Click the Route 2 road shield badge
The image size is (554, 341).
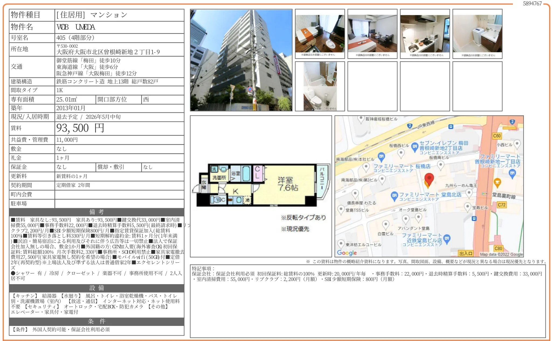click(410, 126)
